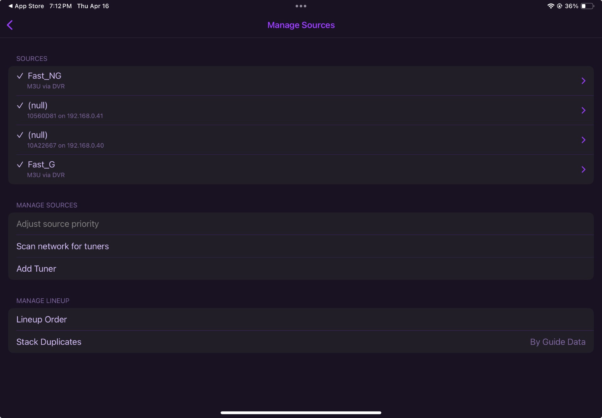Tap the battery indicator icon
Screen dimensions: 602x418
(x=587, y=6)
